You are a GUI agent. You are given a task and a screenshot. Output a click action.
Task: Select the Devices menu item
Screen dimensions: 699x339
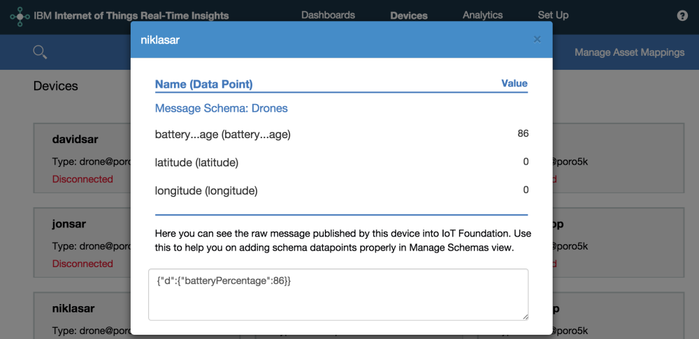(409, 15)
